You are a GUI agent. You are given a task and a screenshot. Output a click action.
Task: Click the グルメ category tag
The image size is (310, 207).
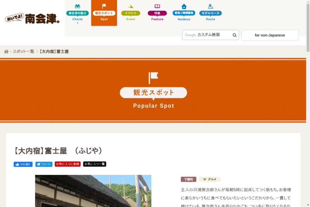coord(210,179)
